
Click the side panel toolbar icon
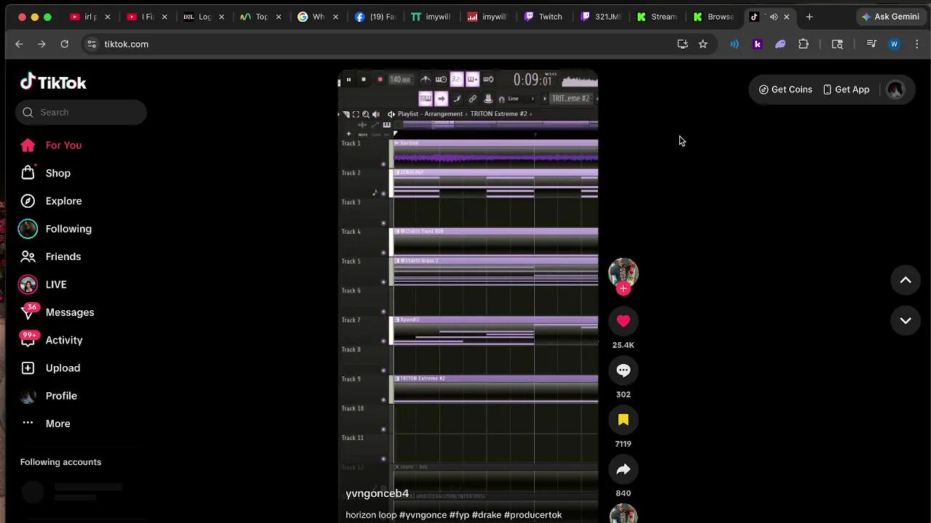(x=837, y=44)
